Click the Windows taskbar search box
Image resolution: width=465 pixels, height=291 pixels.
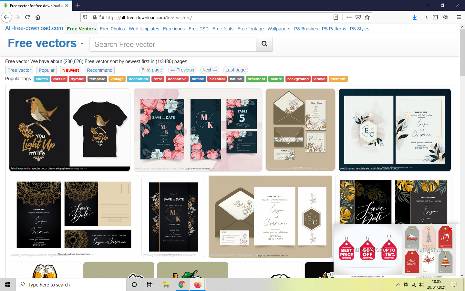tap(71, 285)
